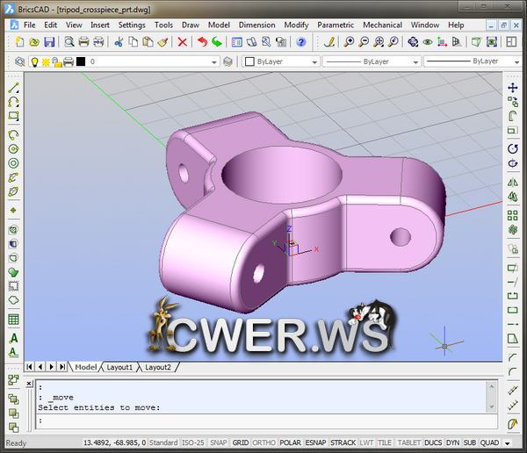527x453 pixels.
Task: Click the Redo arrow icon
Action: [x=217, y=41]
